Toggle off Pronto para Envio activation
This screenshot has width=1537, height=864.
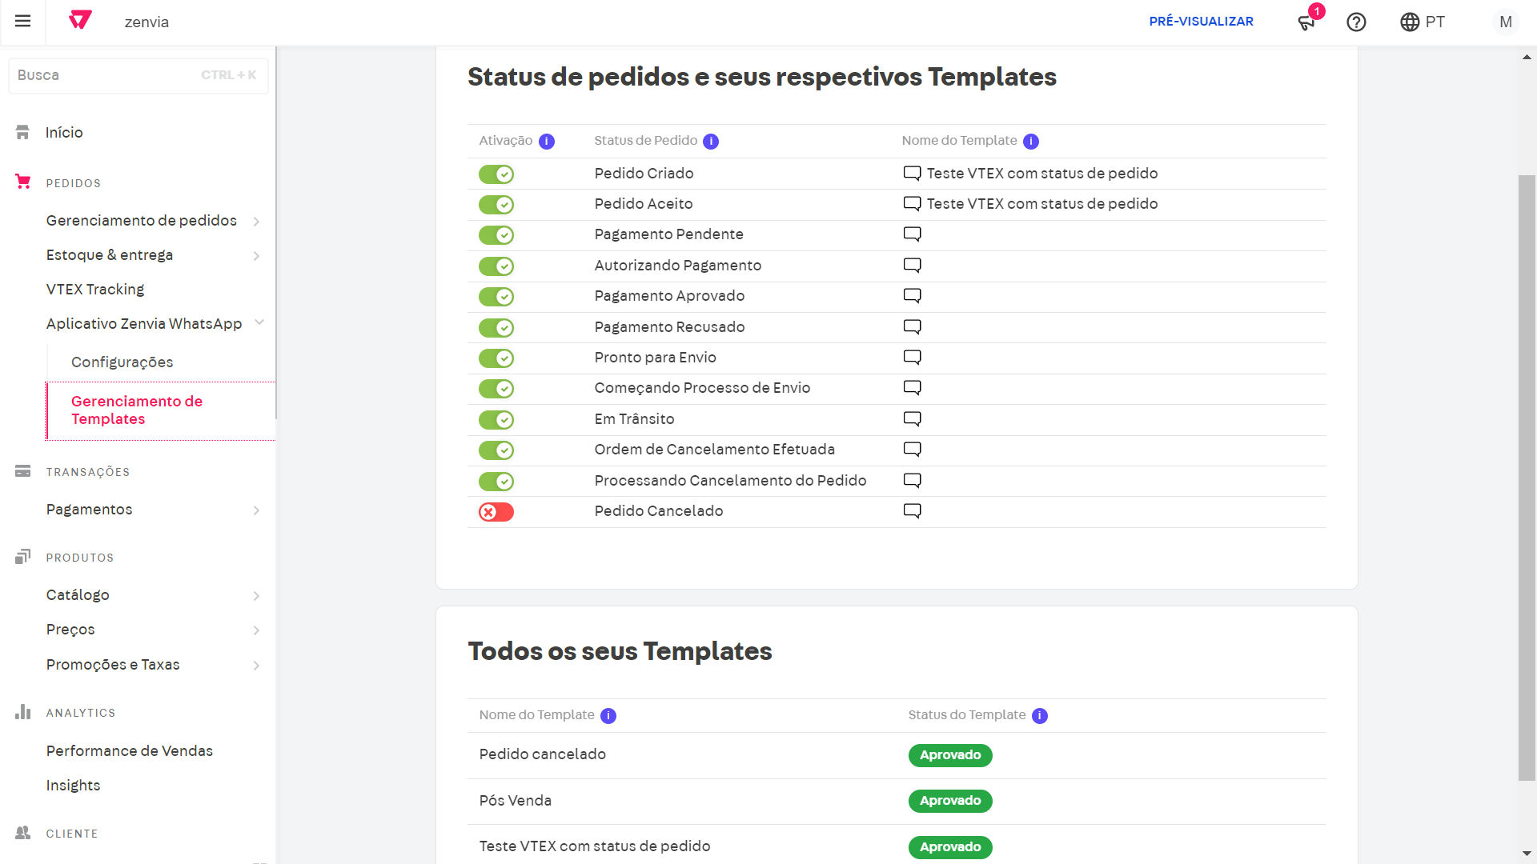pos(496,358)
